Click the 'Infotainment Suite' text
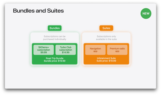This screenshot has height=95, width=161. [x=106, y=58]
